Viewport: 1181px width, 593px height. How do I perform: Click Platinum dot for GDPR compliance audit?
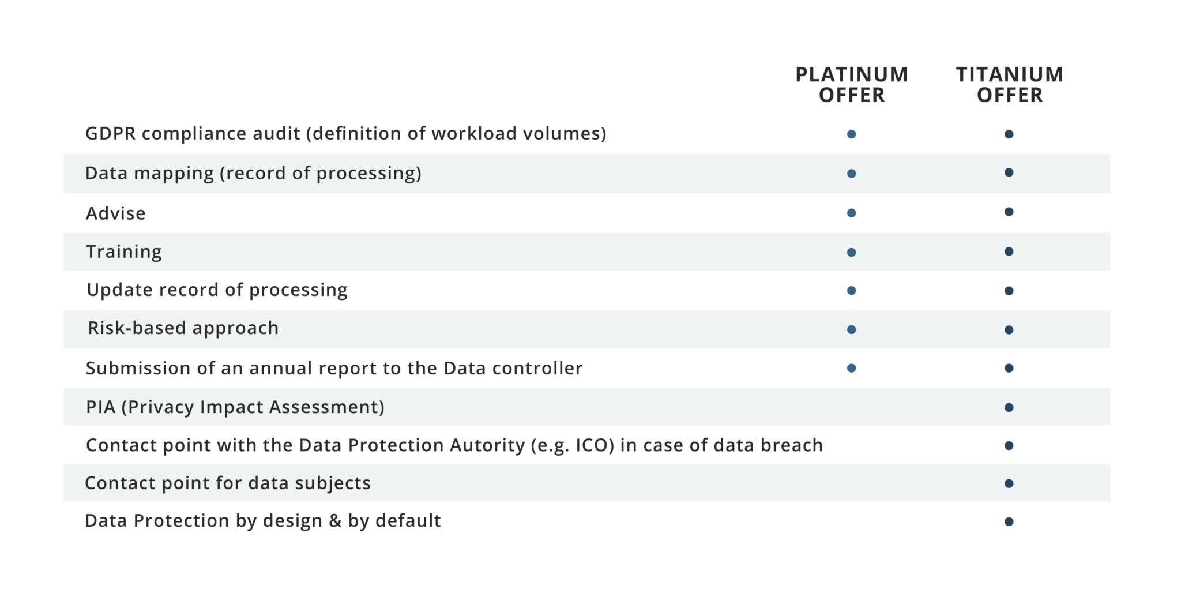tap(851, 134)
